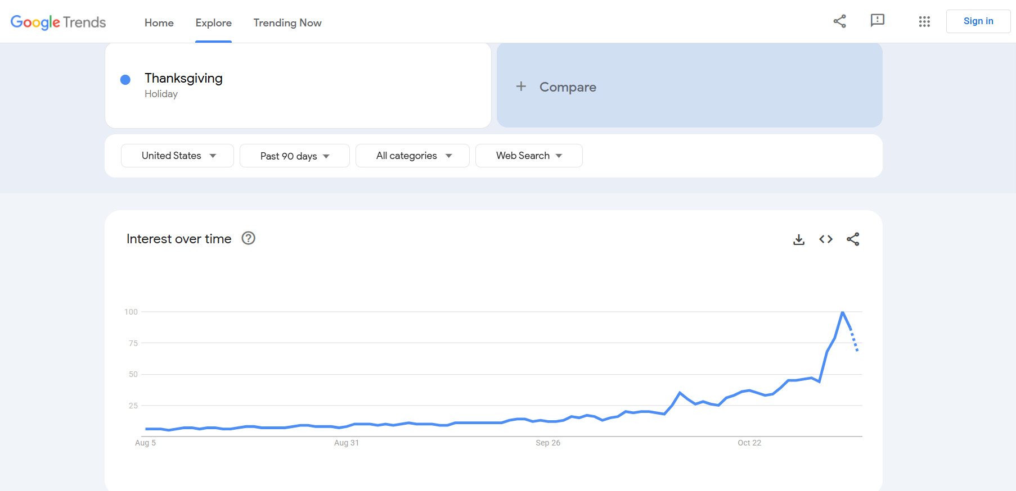Open the Trending Now tab
Image resolution: width=1016 pixels, height=491 pixels.
[x=287, y=22]
